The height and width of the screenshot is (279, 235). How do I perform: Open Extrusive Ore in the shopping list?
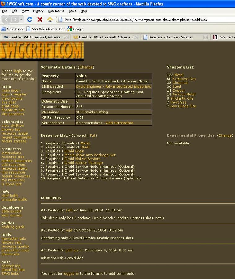pyautogui.click(x=184, y=79)
